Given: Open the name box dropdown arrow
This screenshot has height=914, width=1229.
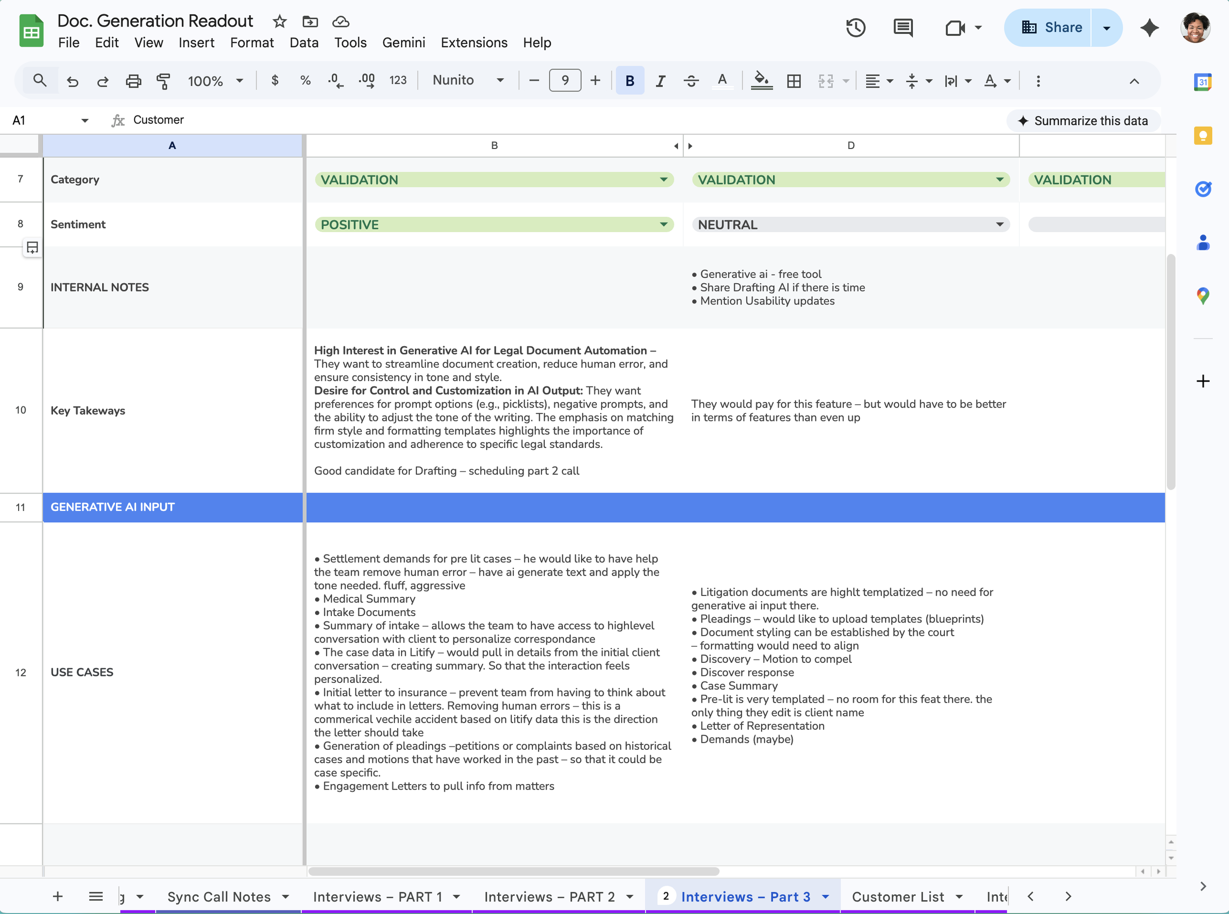Looking at the screenshot, I should (x=85, y=120).
